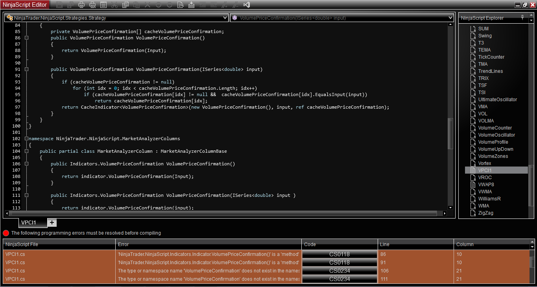Select the error message on the line 106 row
Viewport: 537px width, 287px height.
[x=209, y=271]
